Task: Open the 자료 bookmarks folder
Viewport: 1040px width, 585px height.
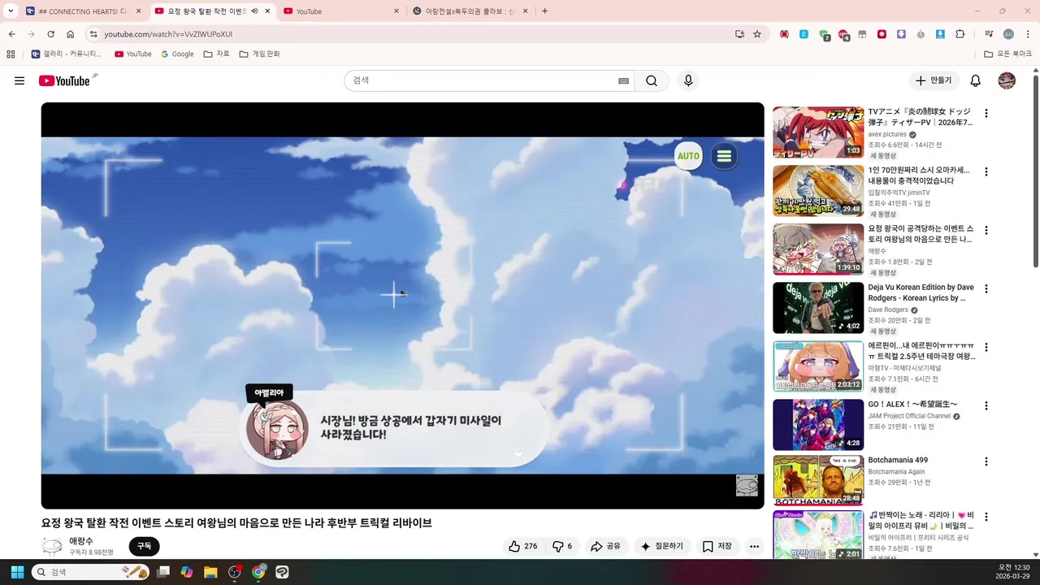Action: [216, 54]
